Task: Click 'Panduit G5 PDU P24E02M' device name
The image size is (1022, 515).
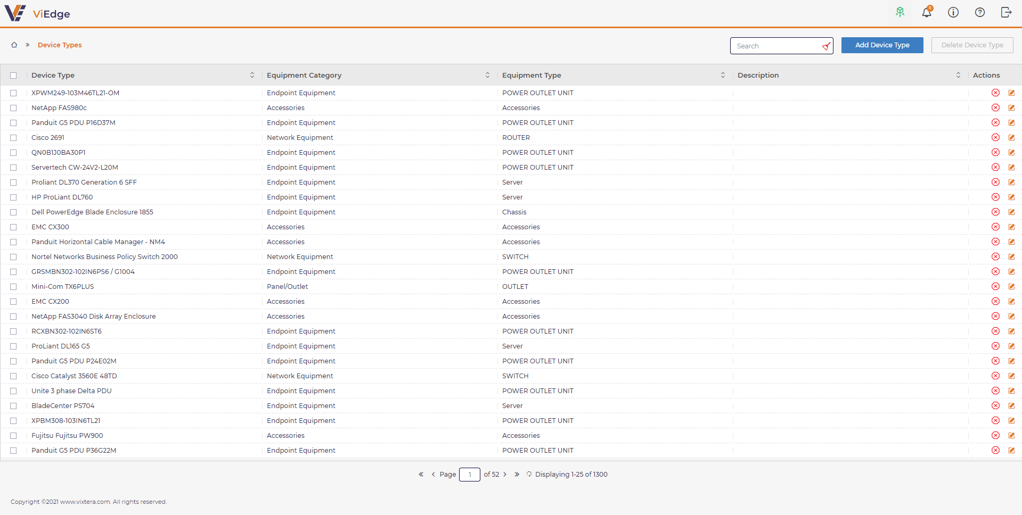Action: click(x=73, y=361)
